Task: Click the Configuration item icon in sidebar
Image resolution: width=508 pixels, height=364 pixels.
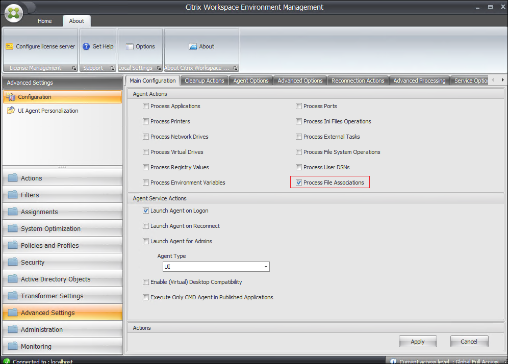Action: point(11,97)
